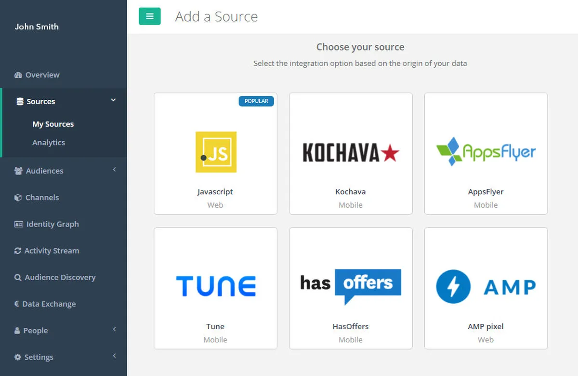This screenshot has width=578, height=376.
Task: Click the Settings gear icon
Action: (18, 357)
